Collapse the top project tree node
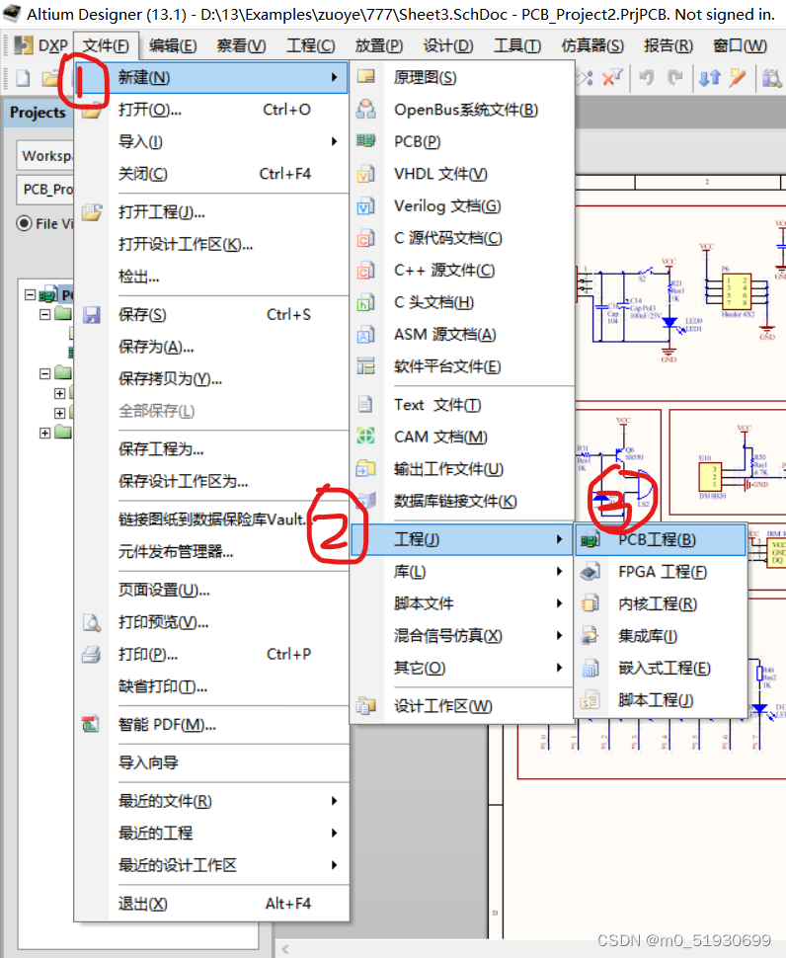The image size is (786, 958). point(30,295)
